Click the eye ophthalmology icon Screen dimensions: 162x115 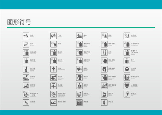(79, 69)
